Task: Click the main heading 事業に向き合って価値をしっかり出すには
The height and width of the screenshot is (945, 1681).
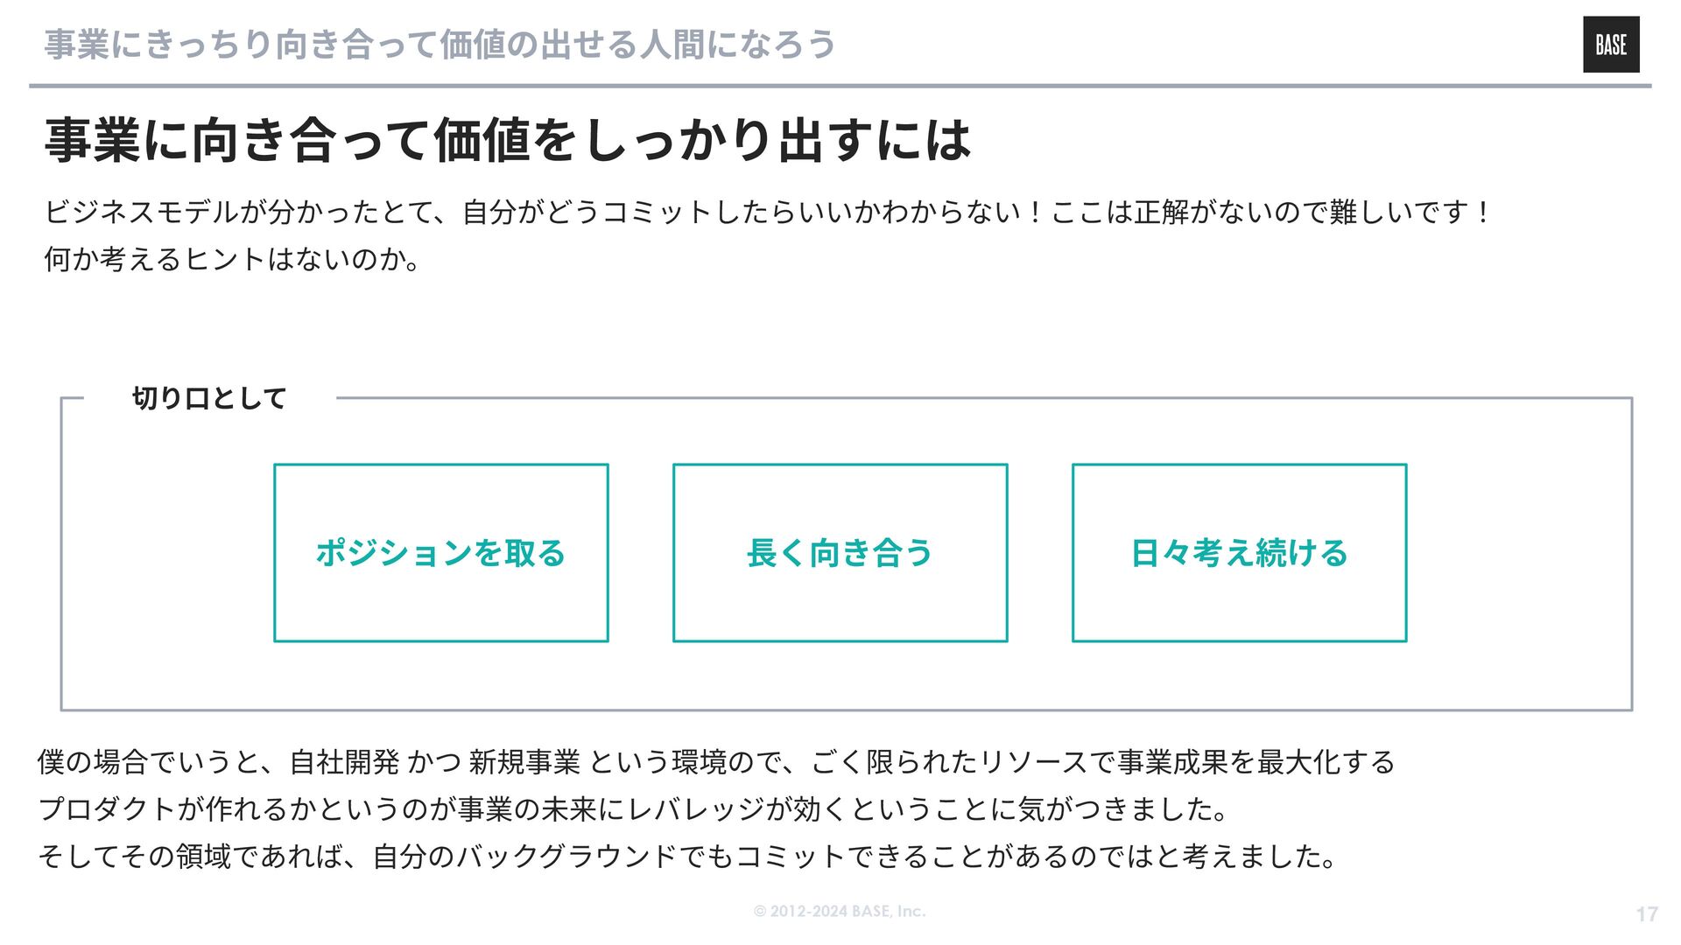Action: pos(508,140)
